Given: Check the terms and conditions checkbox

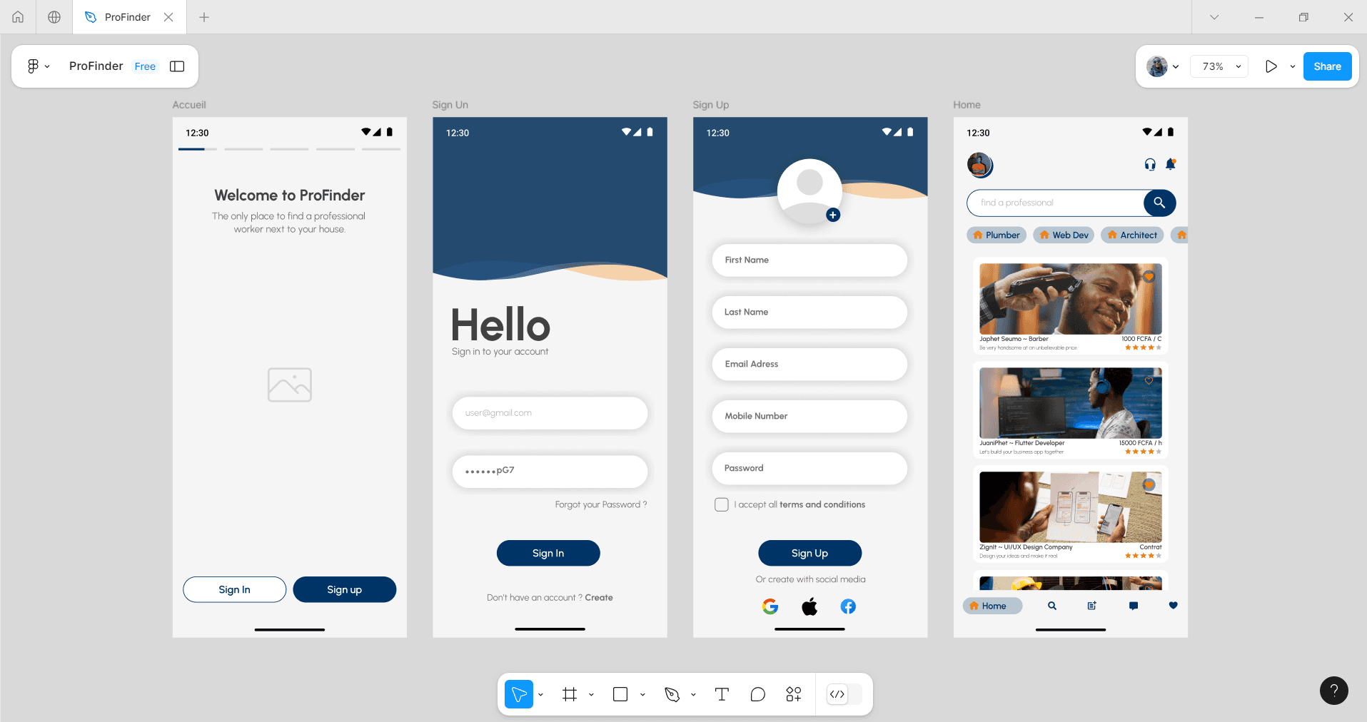Looking at the screenshot, I should [x=722, y=504].
